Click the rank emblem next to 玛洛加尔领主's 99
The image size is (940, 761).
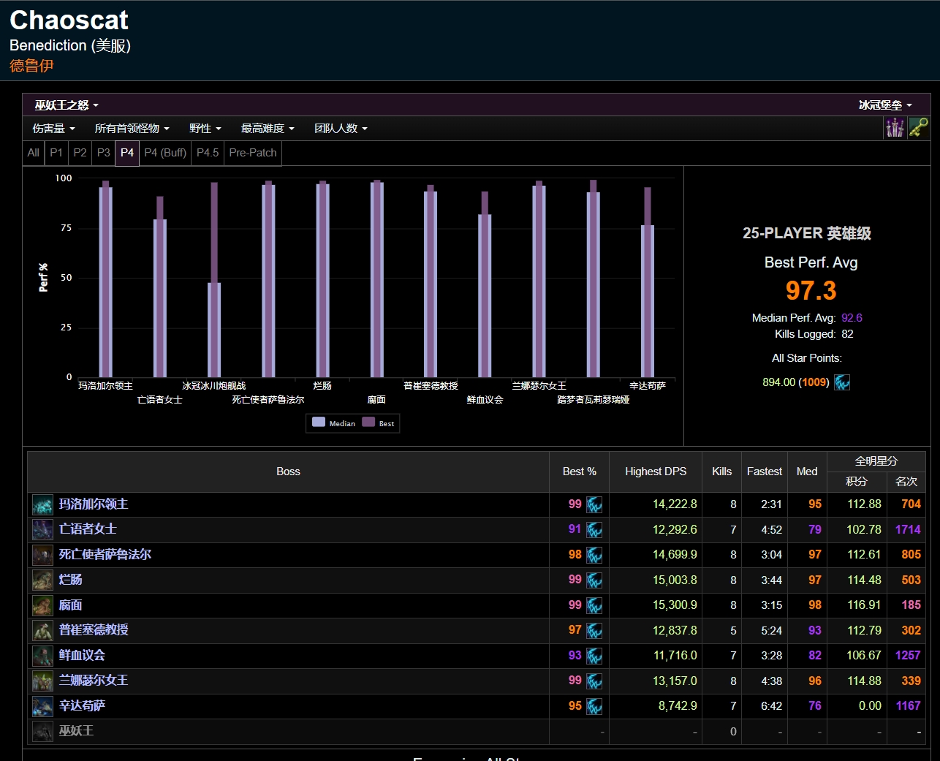pyautogui.click(x=594, y=504)
